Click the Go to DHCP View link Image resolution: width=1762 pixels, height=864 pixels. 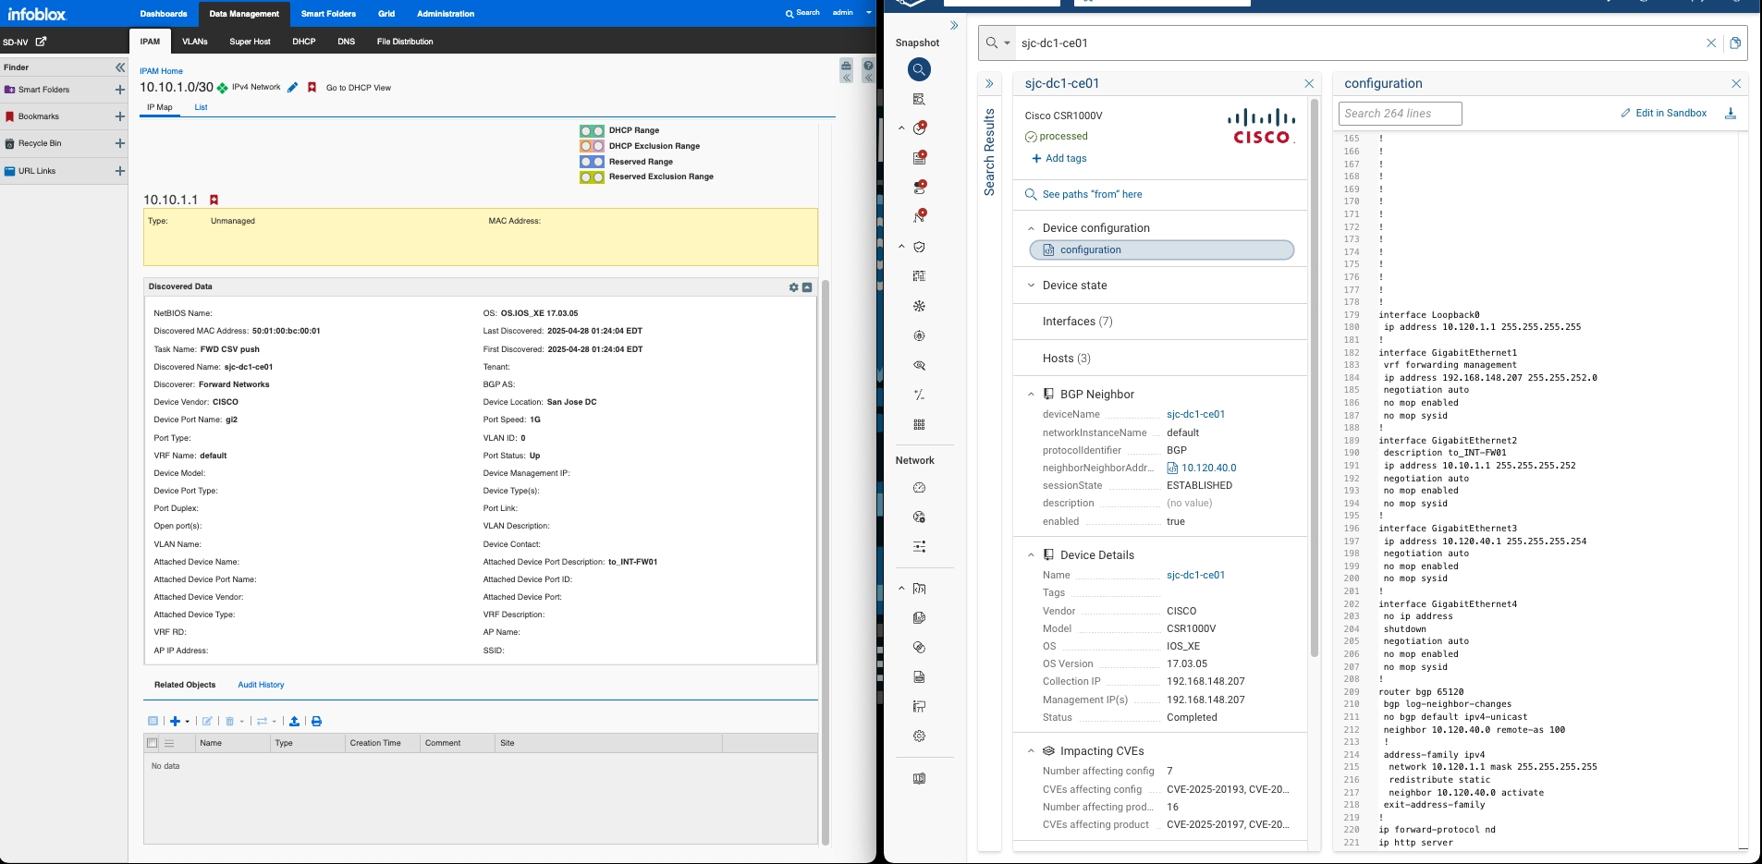pos(359,87)
